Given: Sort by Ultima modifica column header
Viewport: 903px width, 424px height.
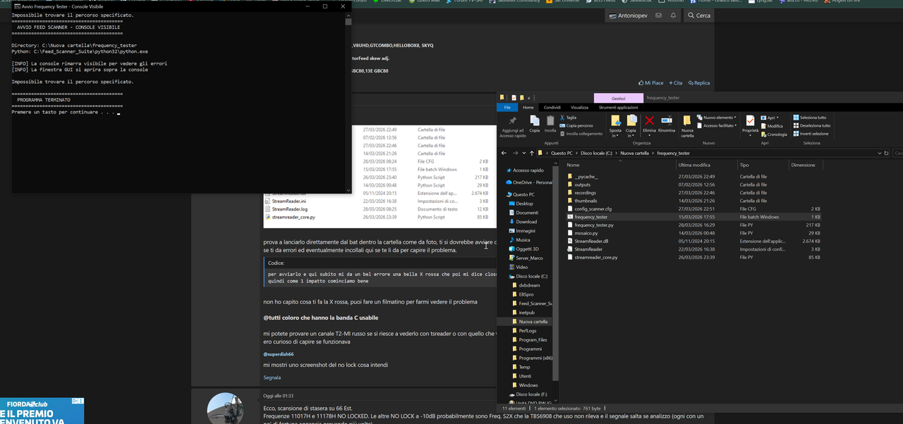Looking at the screenshot, I should (x=706, y=165).
